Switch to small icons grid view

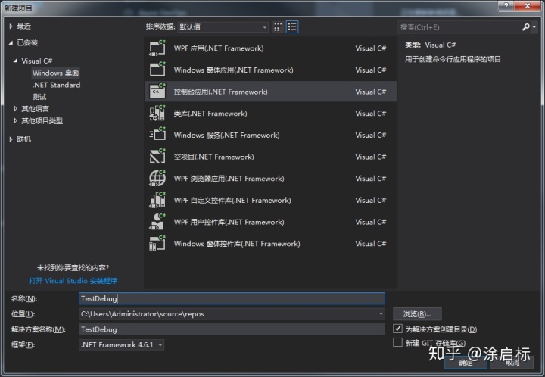pos(278,26)
